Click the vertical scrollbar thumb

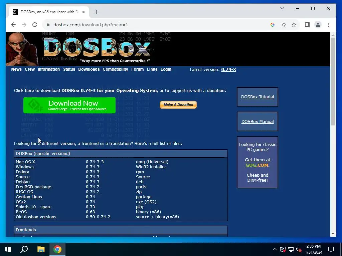point(333,81)
